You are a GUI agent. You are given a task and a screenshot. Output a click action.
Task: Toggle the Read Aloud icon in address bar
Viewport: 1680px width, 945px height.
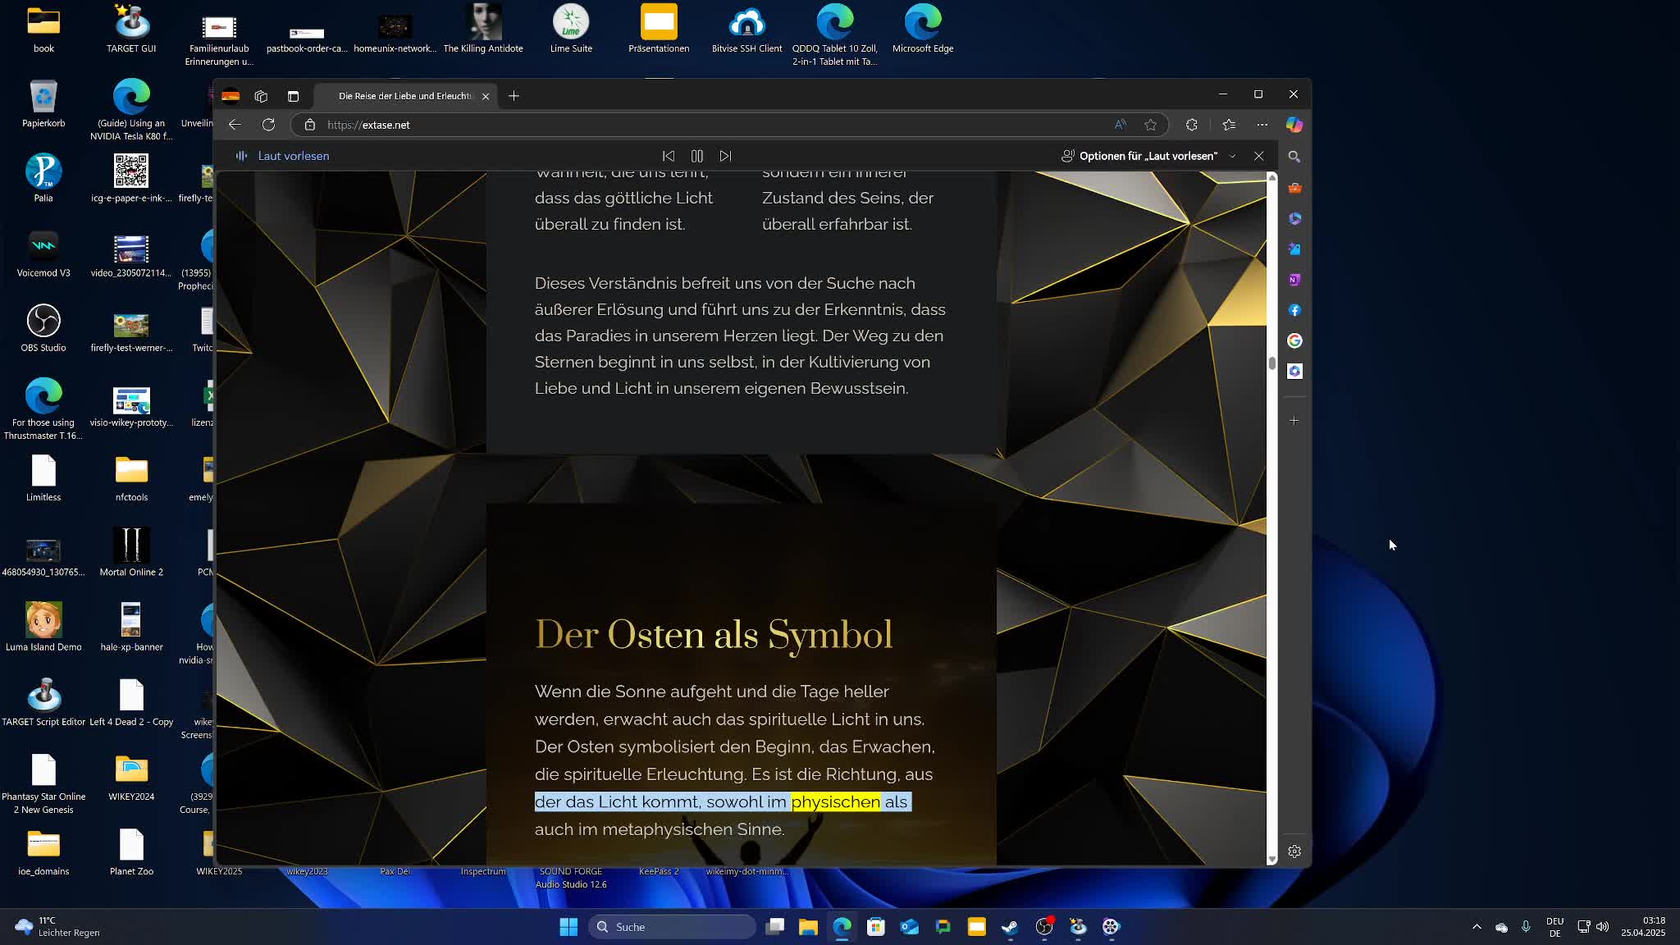coord(1120,125)
